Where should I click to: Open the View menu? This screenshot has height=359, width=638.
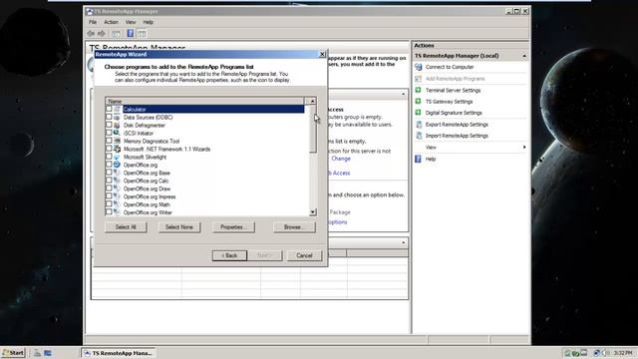pos(131,22)
